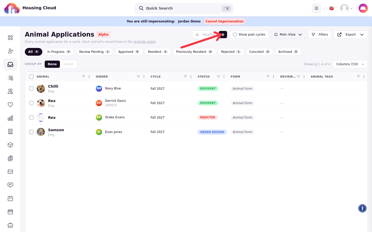Open the calendar sidebar icon
The image size is (372, 232).
(10, 198)
